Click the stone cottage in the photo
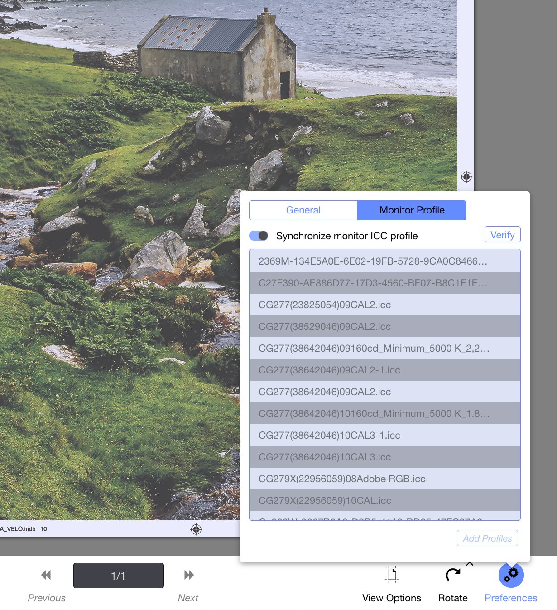This screenshot has width=557, height=610. pyautogui.click(x=217, y=59)
